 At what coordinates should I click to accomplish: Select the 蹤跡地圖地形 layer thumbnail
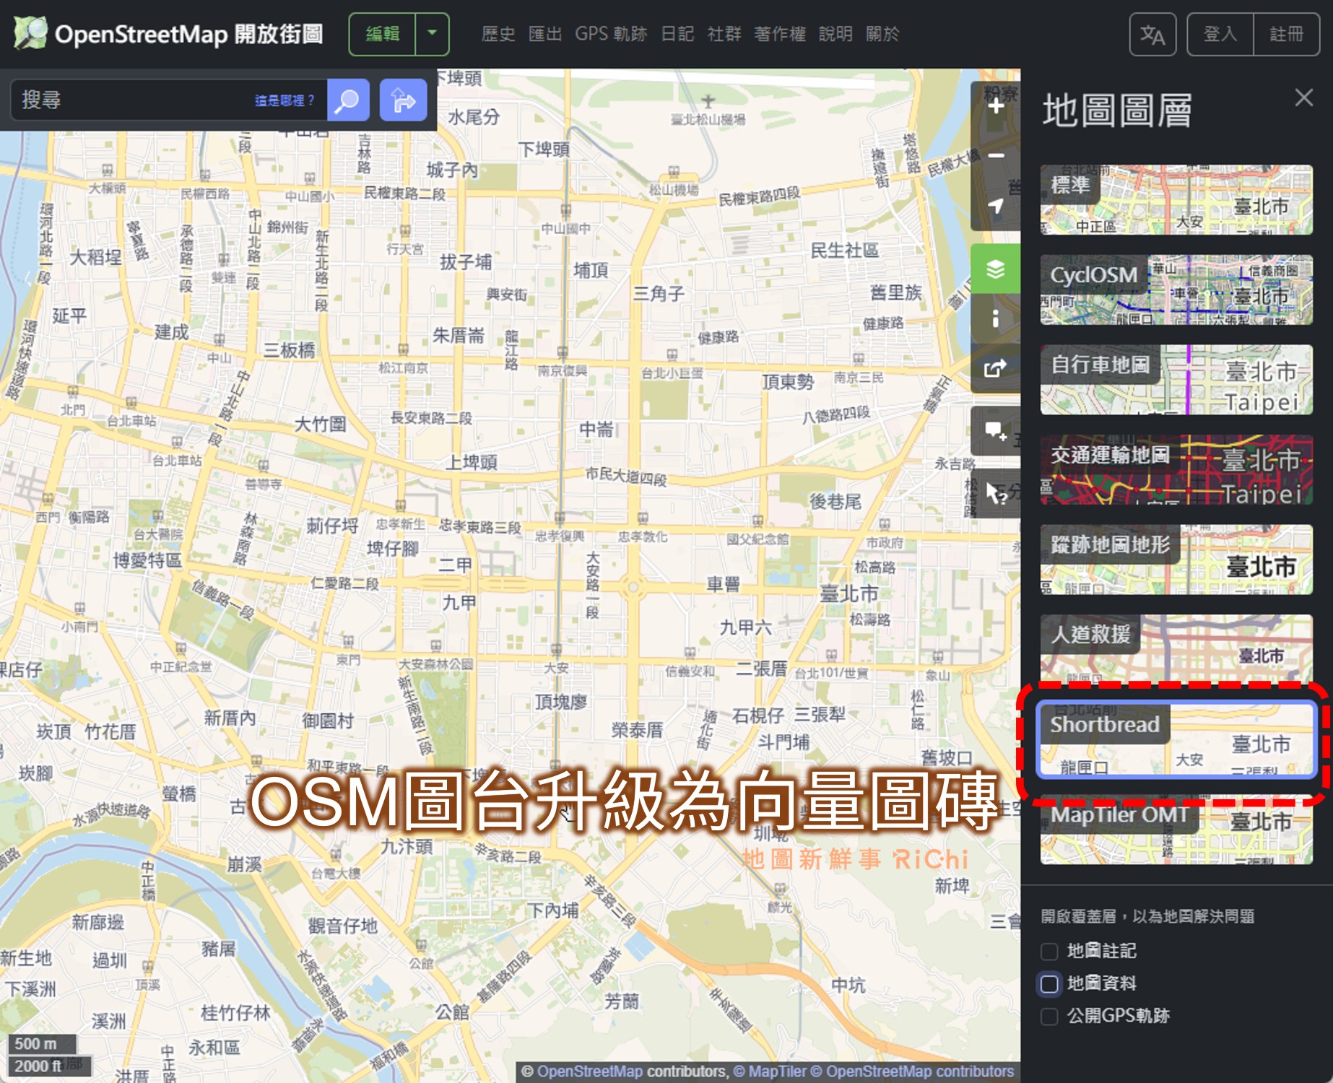pyautogui.click(x=1176, y=560)
